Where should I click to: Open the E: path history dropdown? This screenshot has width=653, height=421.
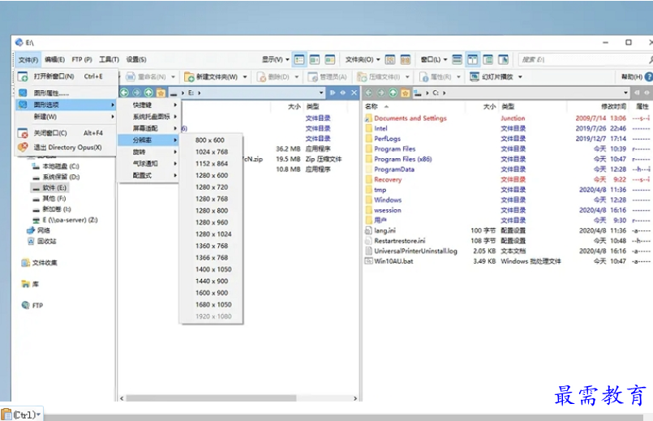coord(321,92)
